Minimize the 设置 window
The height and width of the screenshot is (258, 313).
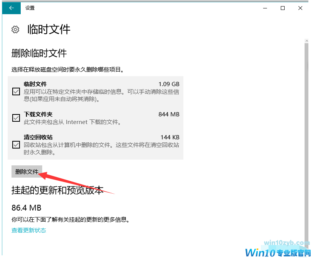264,8
